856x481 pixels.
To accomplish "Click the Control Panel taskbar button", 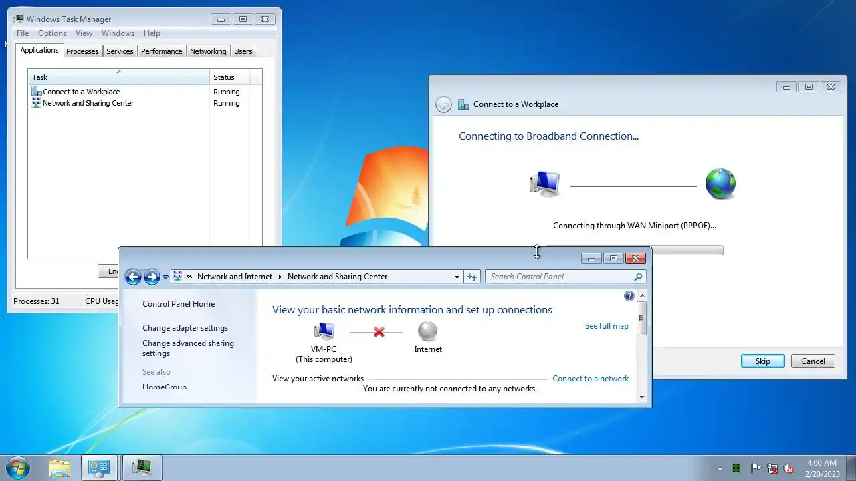I will tap(99, 468).
